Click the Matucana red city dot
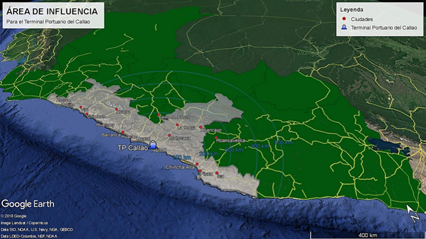The height and width of the screenshot is (239, 426). [169, 135]
